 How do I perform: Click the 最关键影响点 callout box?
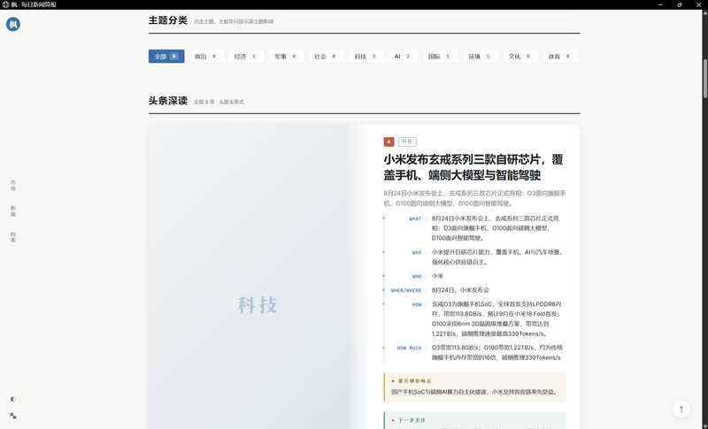coord(474,387)
